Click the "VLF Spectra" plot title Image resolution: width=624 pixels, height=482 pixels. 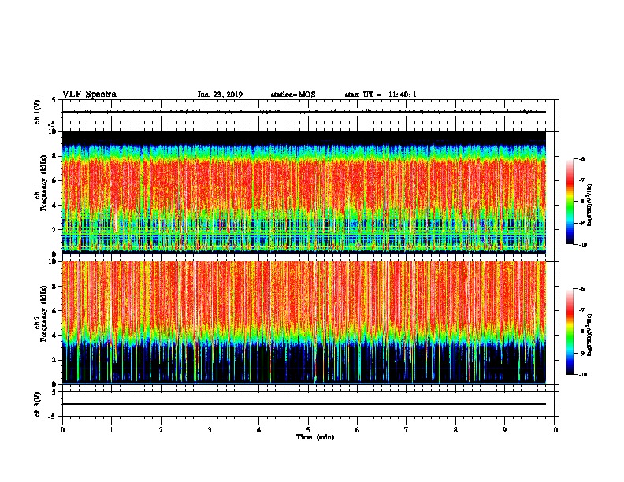tap(89, 95)
